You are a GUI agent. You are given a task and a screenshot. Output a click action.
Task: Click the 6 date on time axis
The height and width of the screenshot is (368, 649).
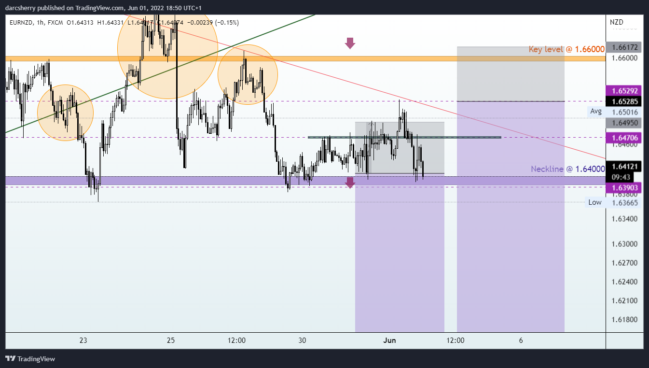[521, 340]
